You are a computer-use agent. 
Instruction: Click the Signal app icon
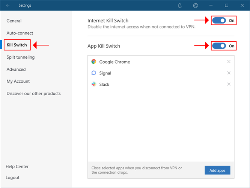pos(93,73)
